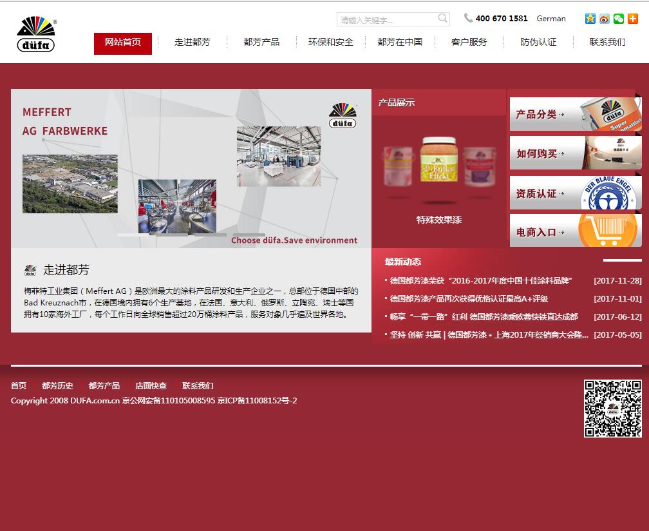This screenshot has height=531, width=649.
Task: Click the QR code in the footer
Action: tap(612, 409)
